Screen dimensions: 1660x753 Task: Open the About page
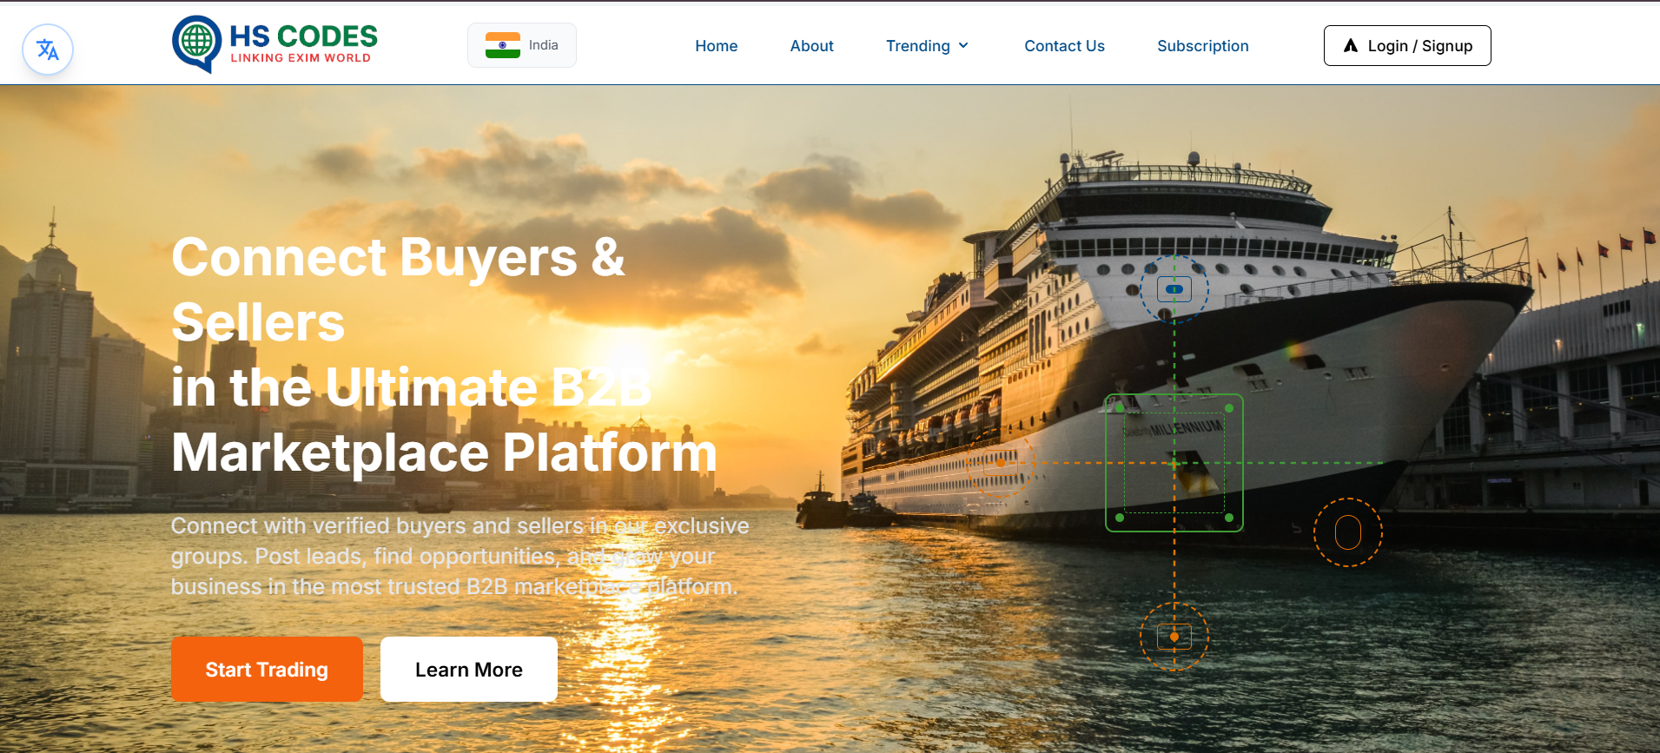point(812,46)
